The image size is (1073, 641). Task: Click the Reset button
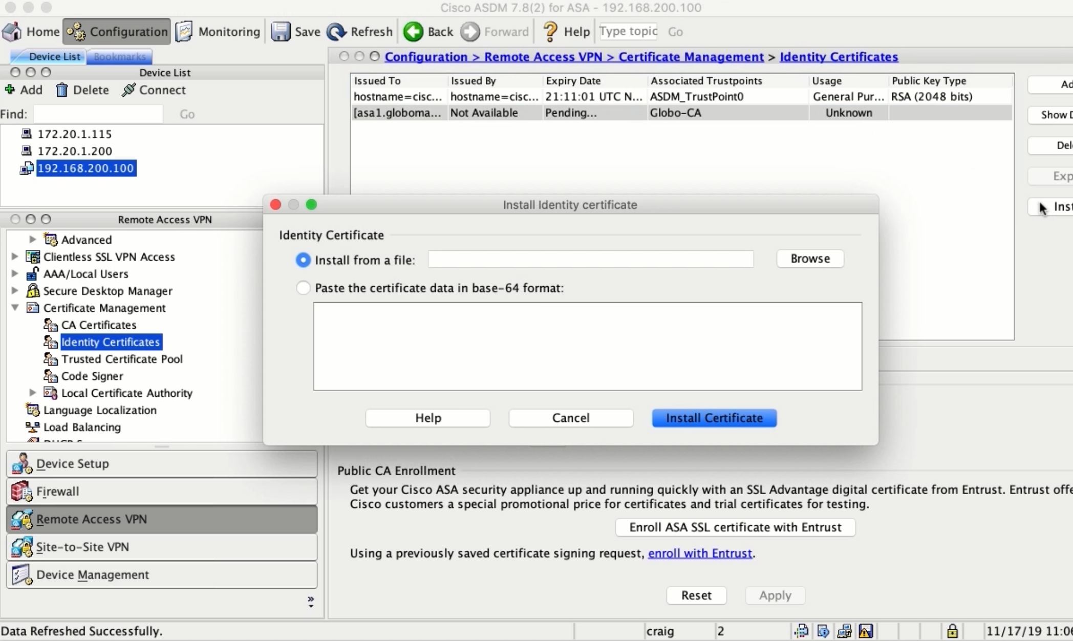(696, 595)
